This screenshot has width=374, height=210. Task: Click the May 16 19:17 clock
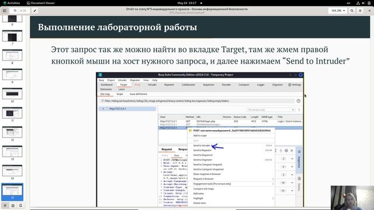187,3
